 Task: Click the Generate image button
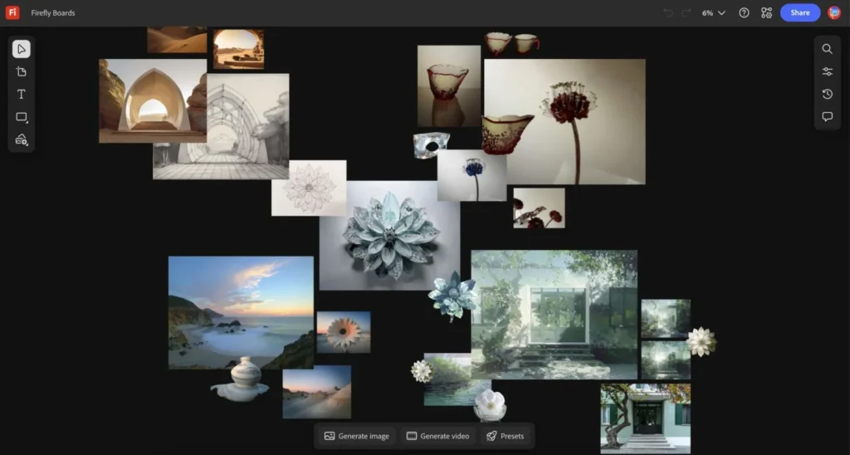point(356,436)
